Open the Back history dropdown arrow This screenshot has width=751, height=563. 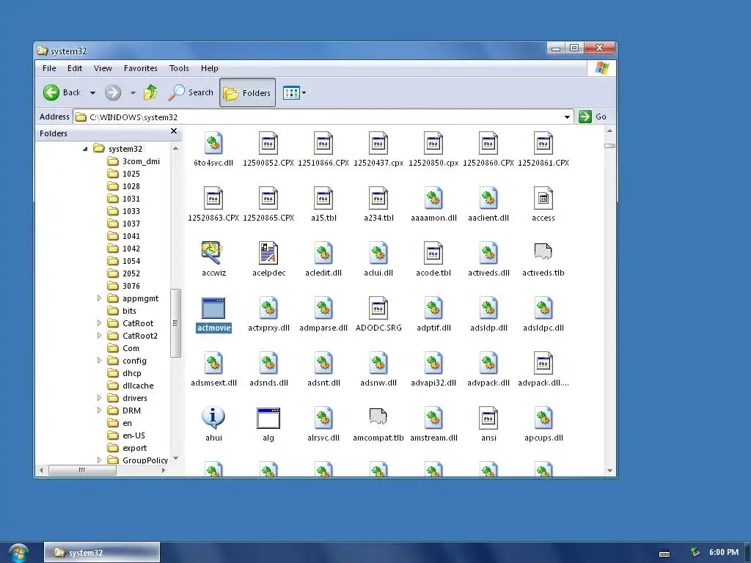93,93
